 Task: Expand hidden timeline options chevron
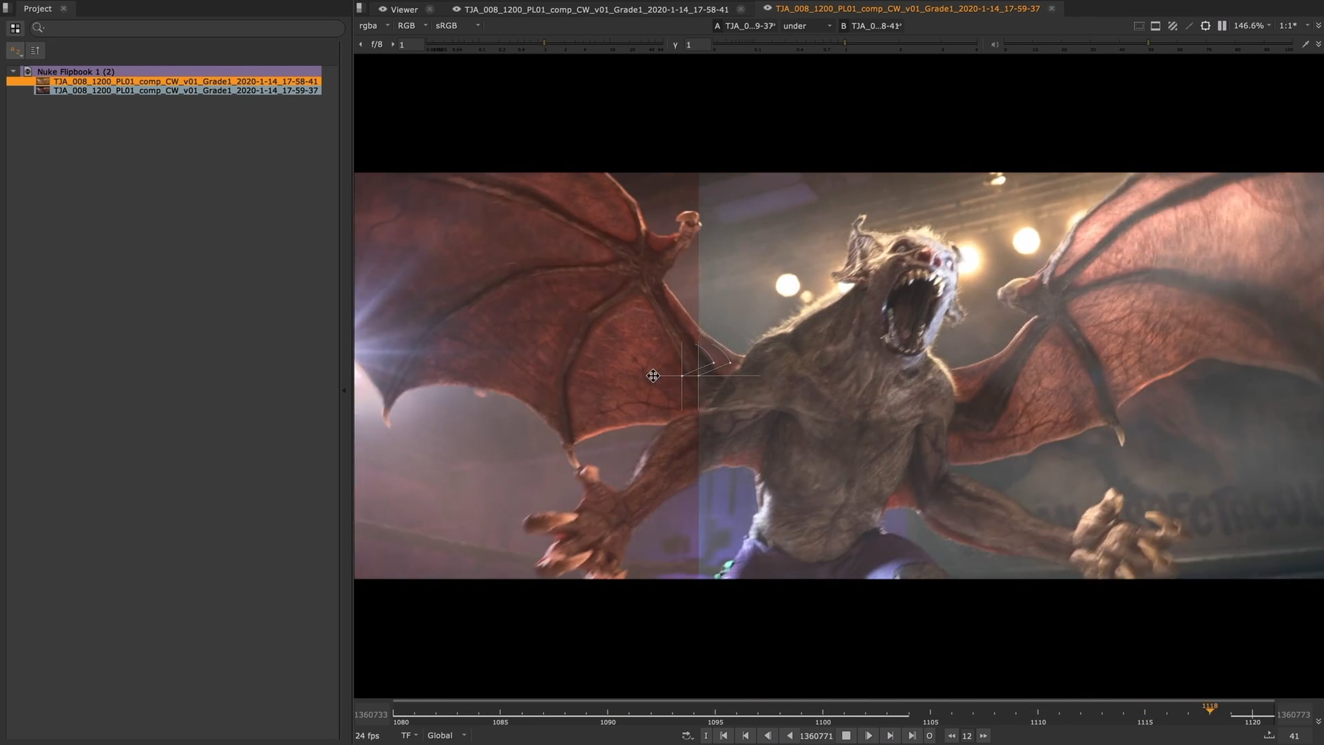(x=1318, y=721)
